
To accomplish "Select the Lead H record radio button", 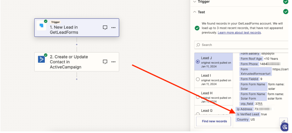I will click(198, 97).
